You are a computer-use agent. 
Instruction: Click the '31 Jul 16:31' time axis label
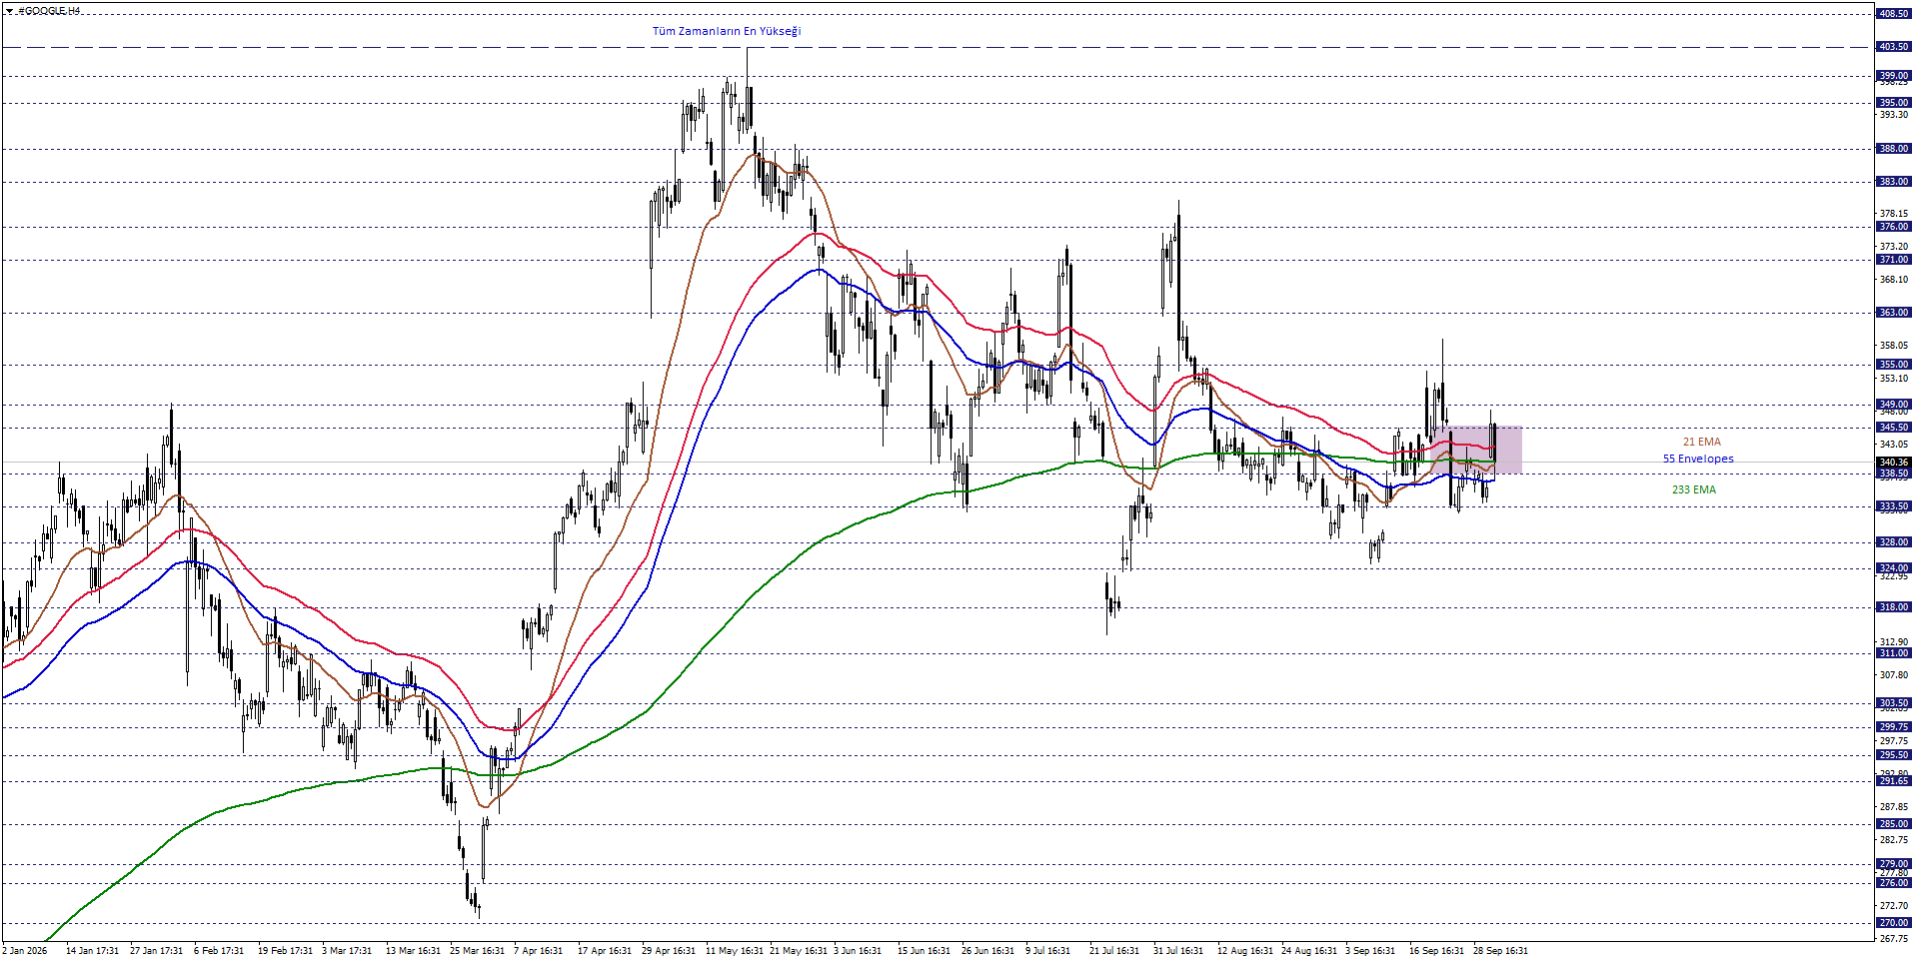click(1178, 951)
